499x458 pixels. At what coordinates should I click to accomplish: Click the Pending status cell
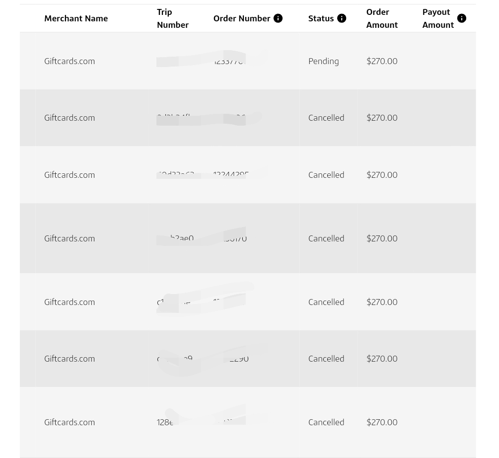[324, 61]
